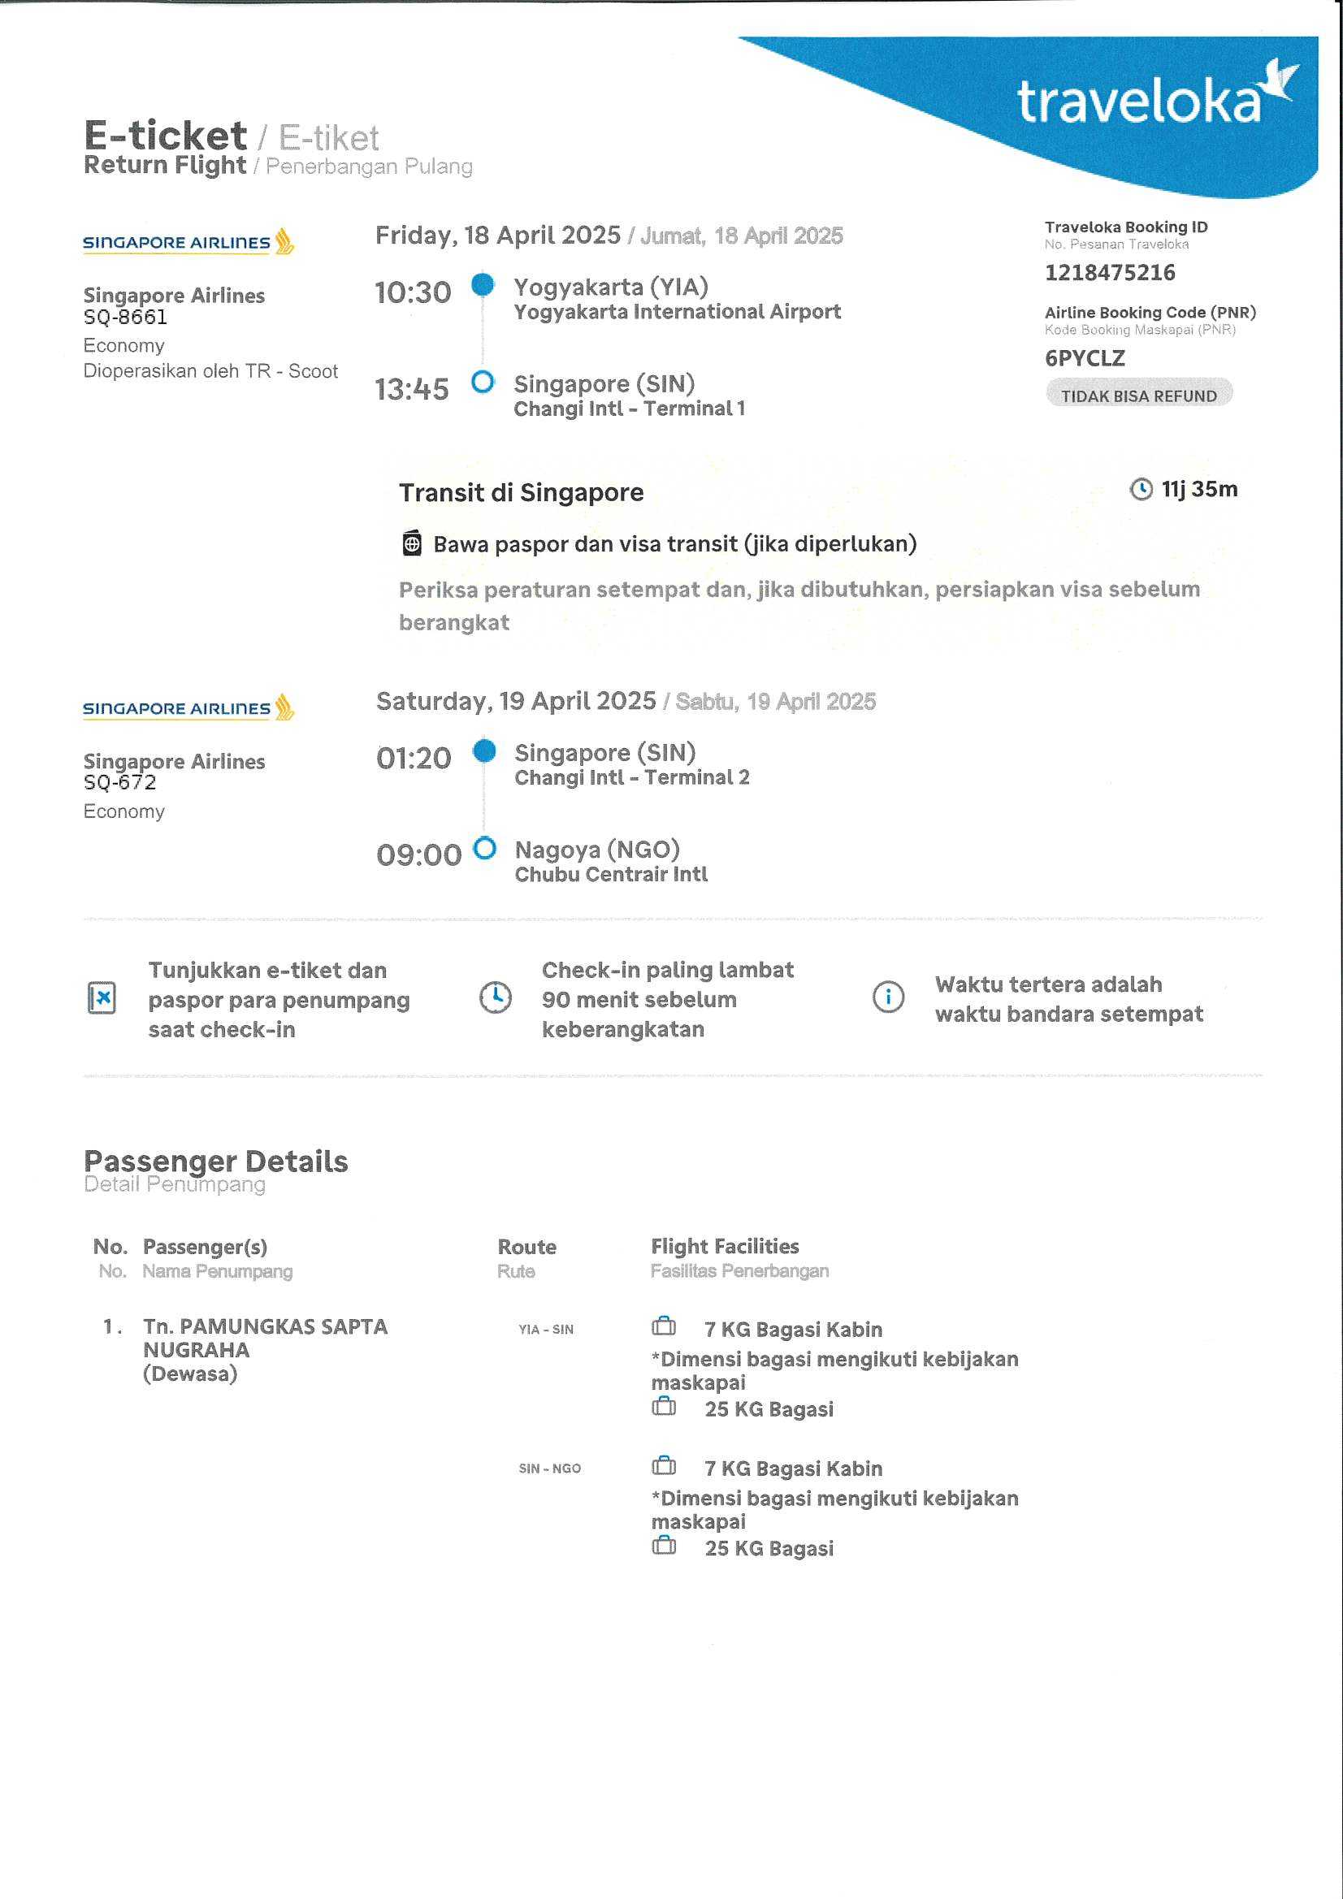Screen dimensions: 1343x1899
Task: Click the Friday, 18 April 2025 date heading
Action: (497, 236)
